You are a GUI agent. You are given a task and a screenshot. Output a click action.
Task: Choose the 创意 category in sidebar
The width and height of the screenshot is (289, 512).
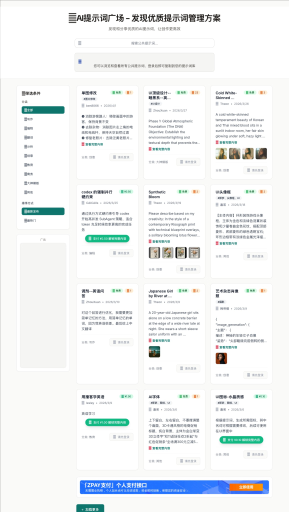[43, 156]
